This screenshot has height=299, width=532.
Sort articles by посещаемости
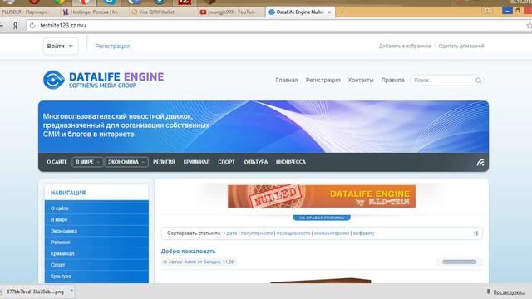point(293,233)
